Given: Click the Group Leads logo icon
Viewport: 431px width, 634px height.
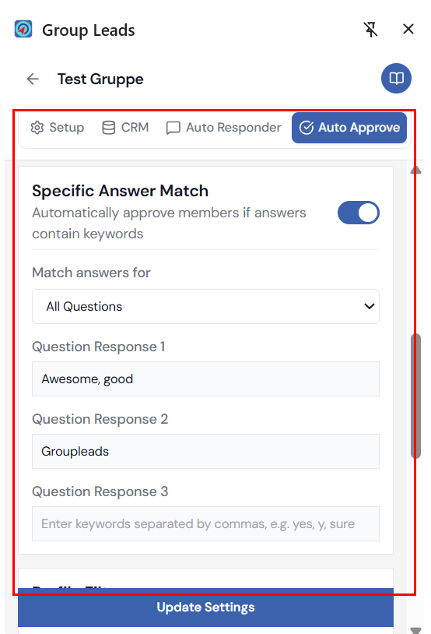Looking at the screenshot, I should tap(23, 29).
